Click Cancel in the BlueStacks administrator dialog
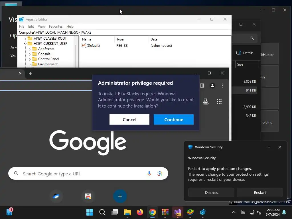The height and width of the screenshot is (219, 292). (129, 119)
